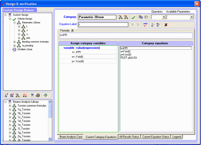This screenshot has height=145, width=201.
Task: Click the add category icon with plus sign
Action: [x=120, y=17]
